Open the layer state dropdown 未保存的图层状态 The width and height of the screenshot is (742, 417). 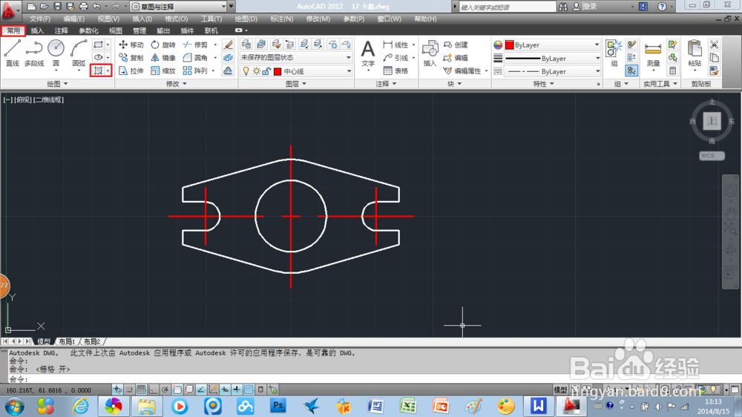point(296,57)
